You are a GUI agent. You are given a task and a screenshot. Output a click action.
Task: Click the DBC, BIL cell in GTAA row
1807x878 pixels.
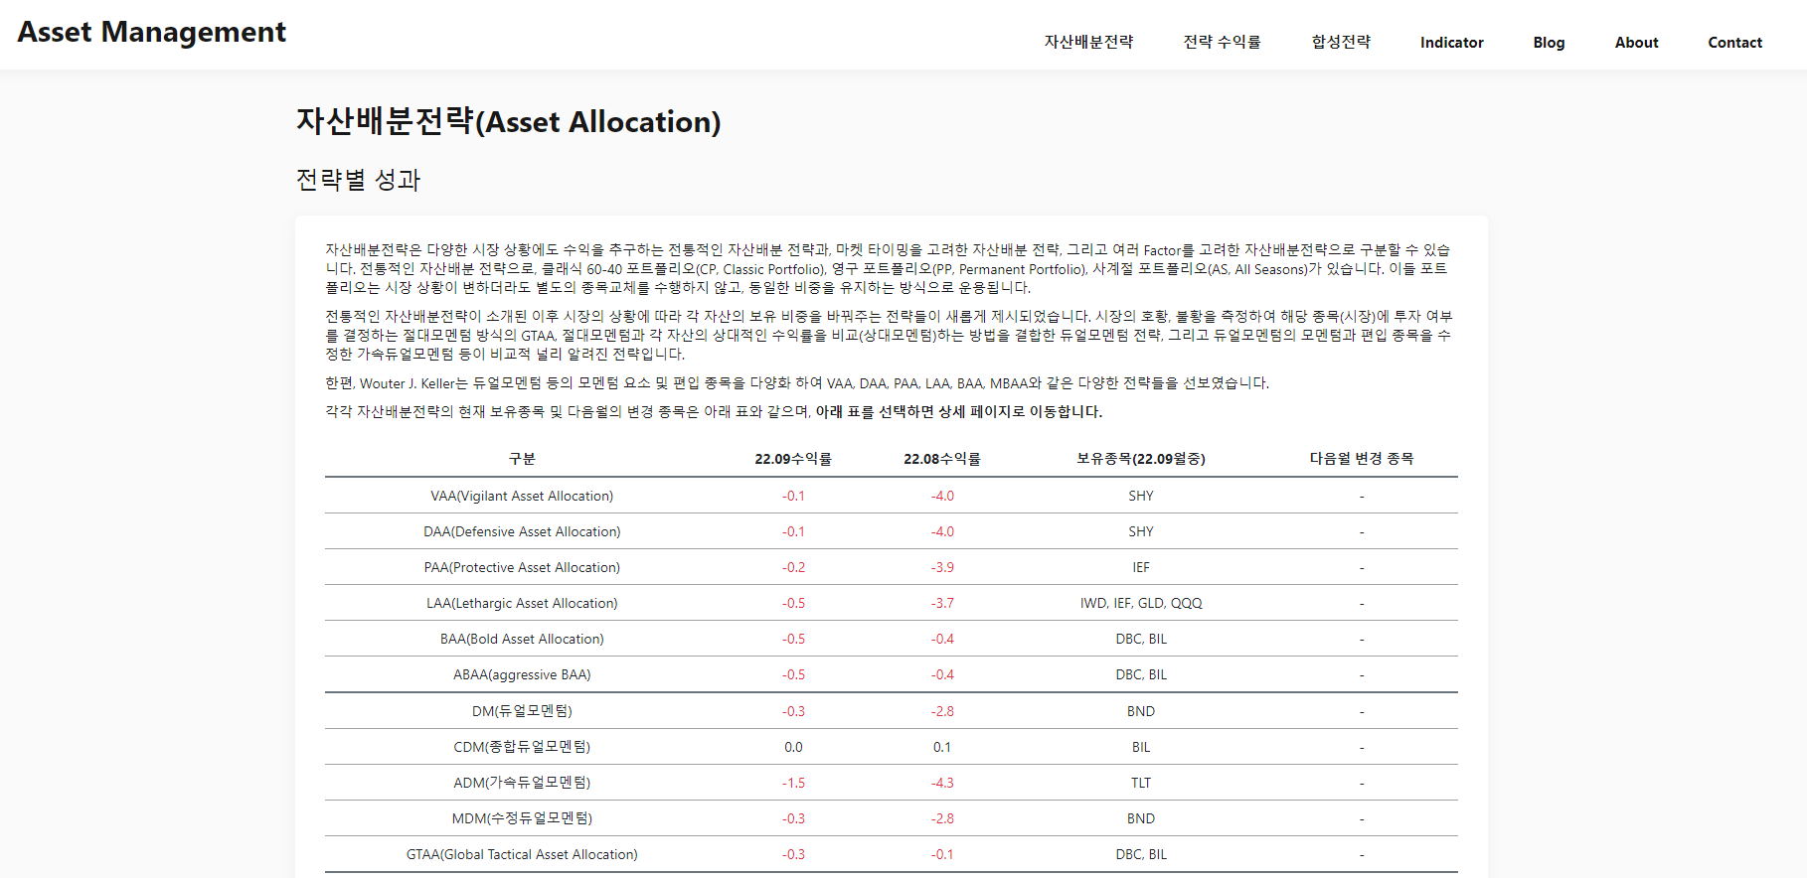click(1141, 854)
